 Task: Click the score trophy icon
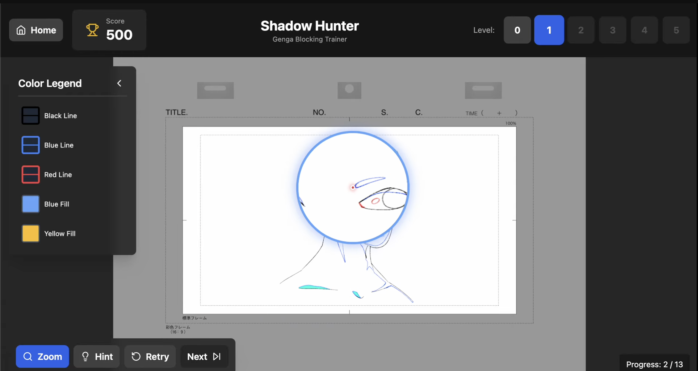coord(92,30)
